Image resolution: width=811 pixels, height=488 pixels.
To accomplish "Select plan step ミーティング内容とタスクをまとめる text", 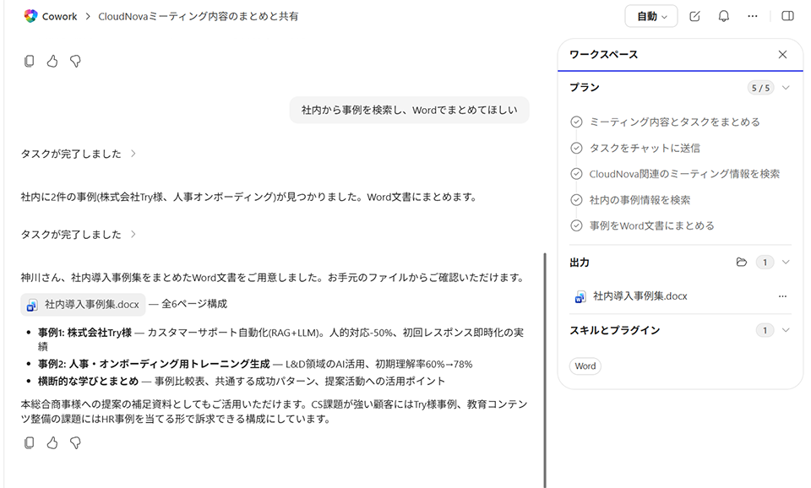I will (x=674, y=122).
